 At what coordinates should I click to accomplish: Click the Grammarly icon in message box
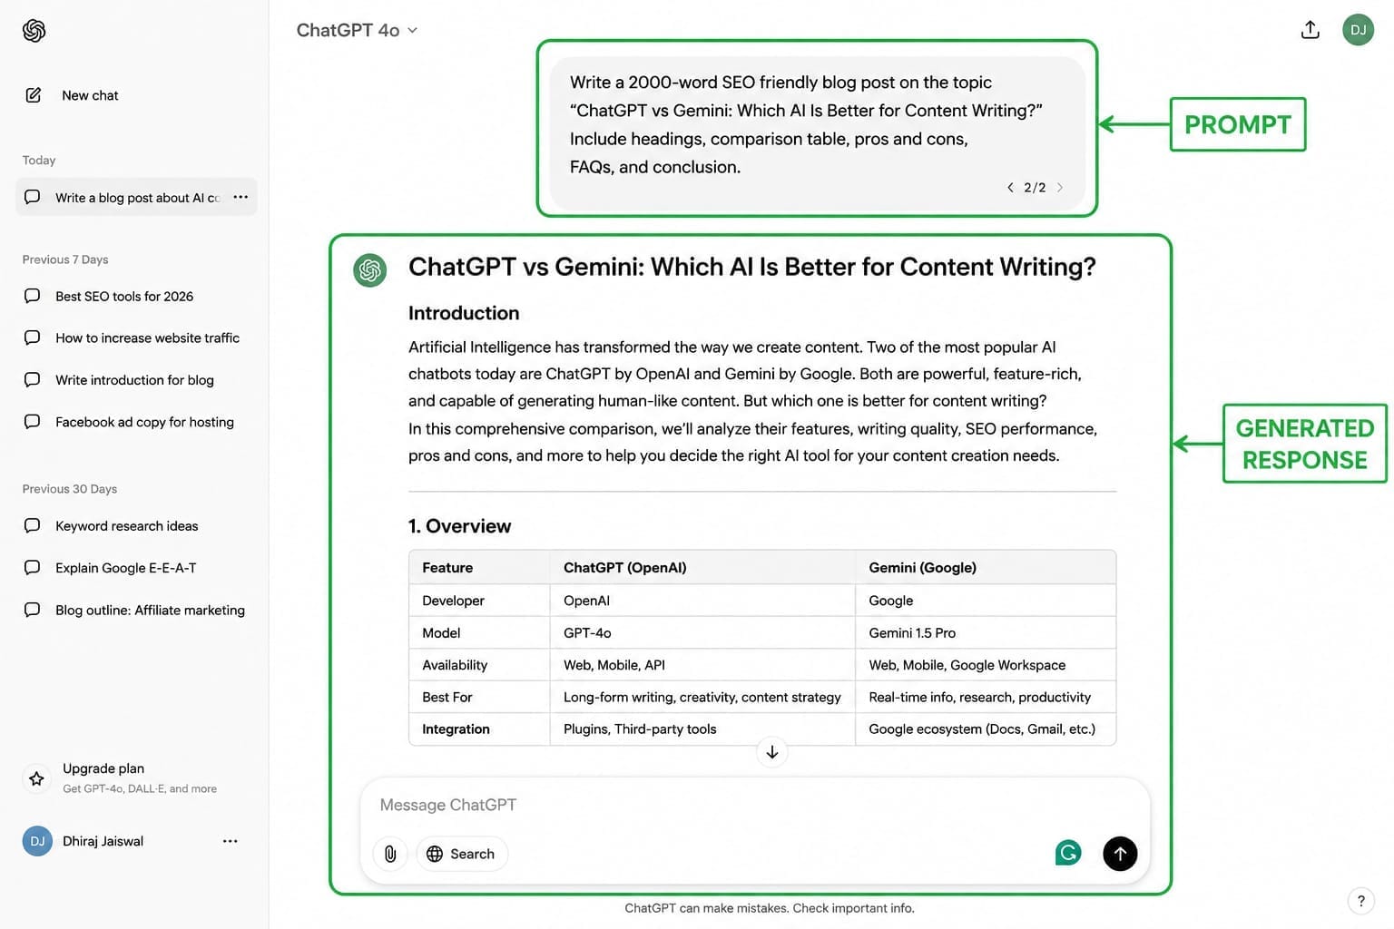point(1068,853)
